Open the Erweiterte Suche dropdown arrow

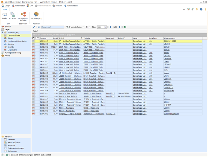(x=83, y=27)
